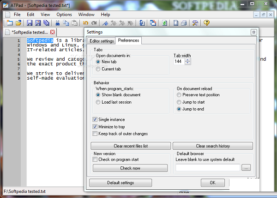Click the Default browser path input field

pyautogui.click(x=208, y=168)
